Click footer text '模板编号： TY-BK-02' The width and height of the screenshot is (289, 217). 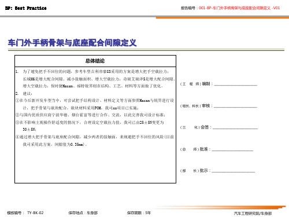click(x=25, y=213)
